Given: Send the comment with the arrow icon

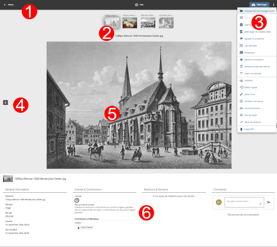Looking at the screenshot, I should (269, 202).
